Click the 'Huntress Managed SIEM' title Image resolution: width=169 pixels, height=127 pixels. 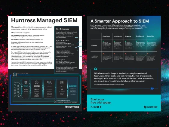pos(44,20)
